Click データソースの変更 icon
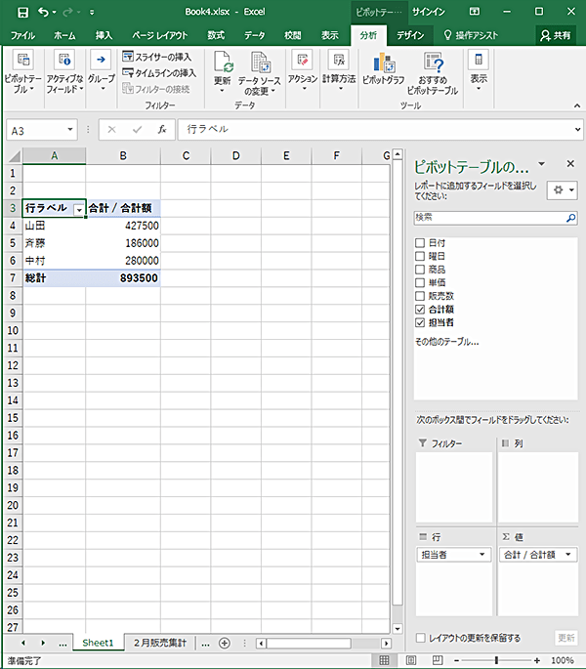The height and width of the screenshot is (669, 586). [x=261, y=63]
